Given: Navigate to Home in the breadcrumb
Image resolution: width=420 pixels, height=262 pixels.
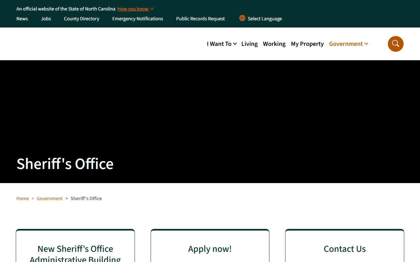Looking at the screenshot, I should 23,198.
